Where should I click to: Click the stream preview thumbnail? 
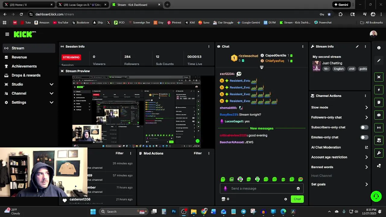(x=137, y=112)
